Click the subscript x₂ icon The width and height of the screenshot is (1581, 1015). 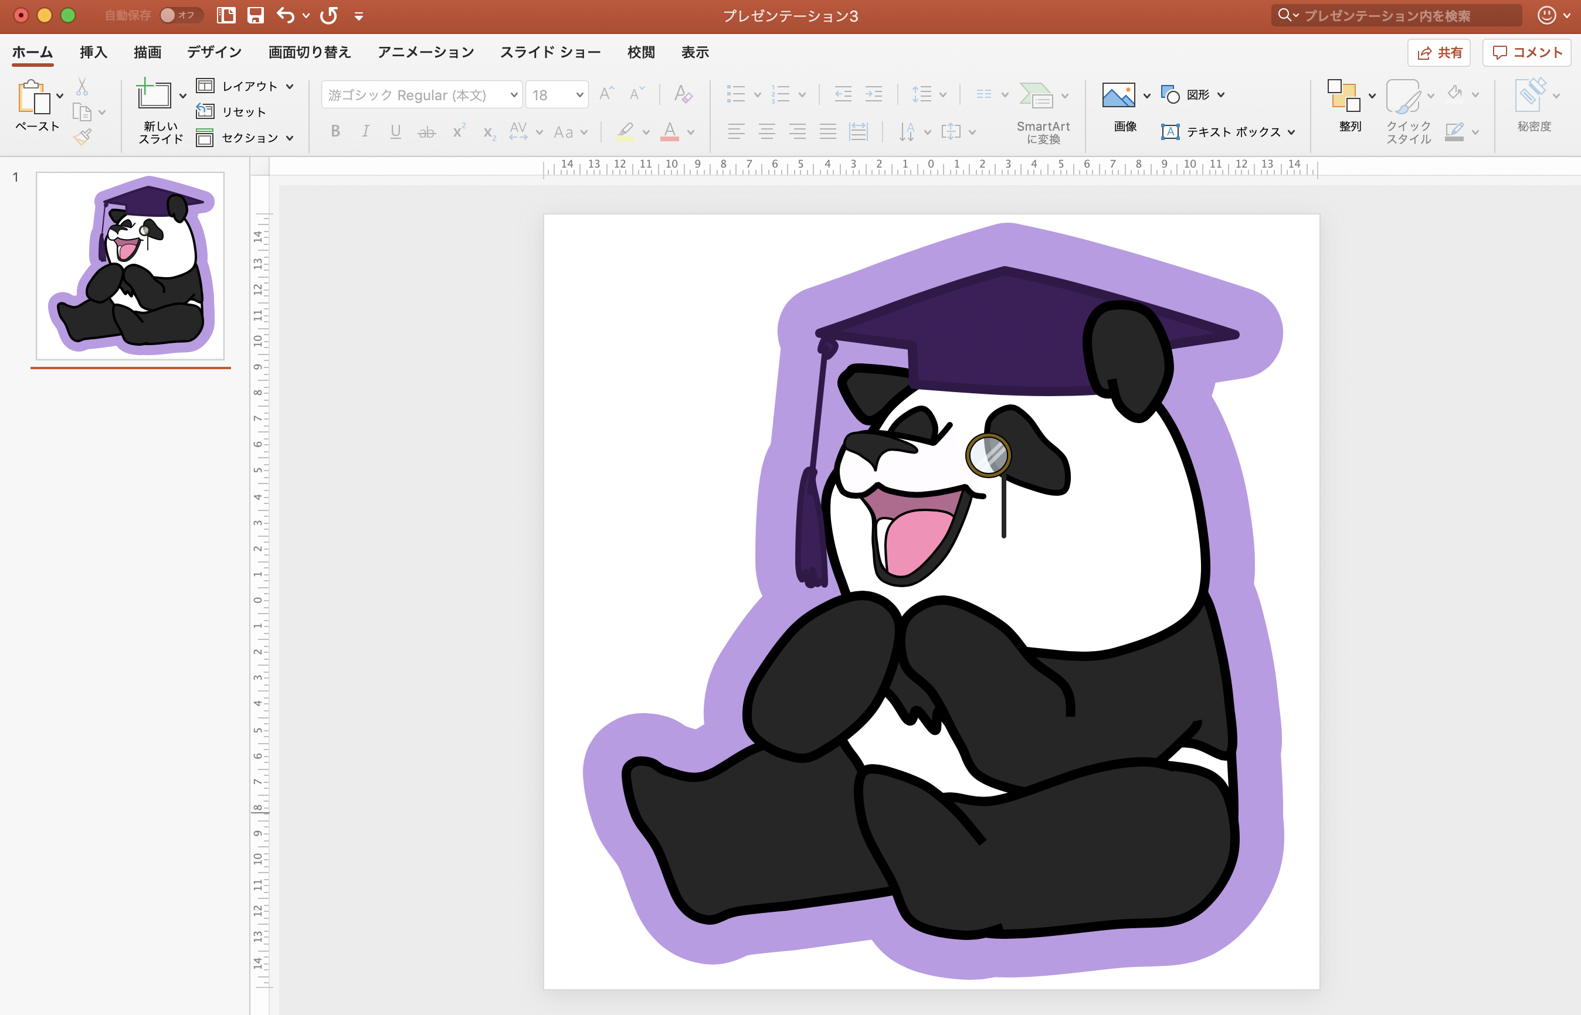488,132
